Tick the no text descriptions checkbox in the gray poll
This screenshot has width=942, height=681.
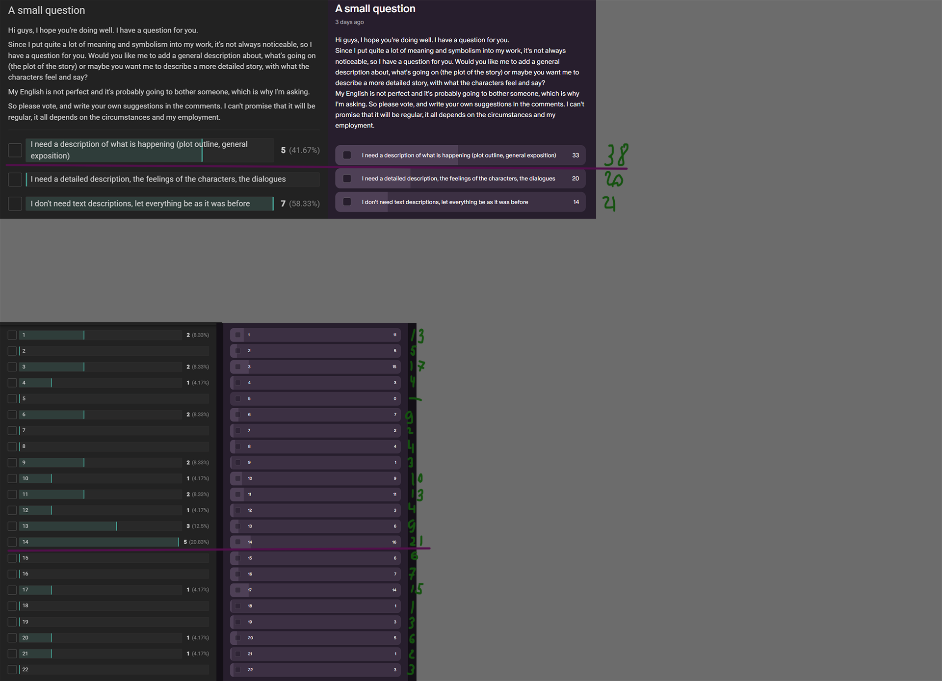(15, 204)
